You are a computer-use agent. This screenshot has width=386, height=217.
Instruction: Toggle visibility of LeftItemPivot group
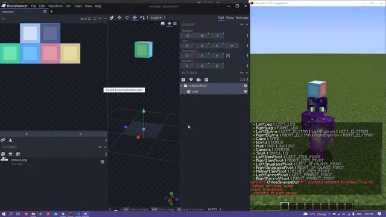click(245, 86)
